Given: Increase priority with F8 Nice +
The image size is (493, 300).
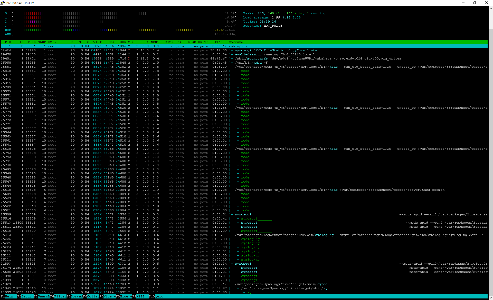Looking at the screenshot, I should tap(126, 296).
